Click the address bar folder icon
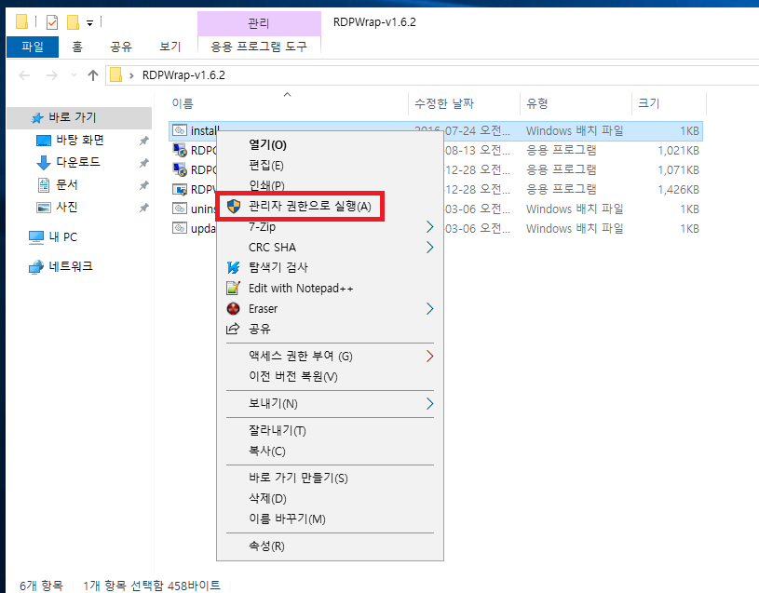This screenshot has width=759, height=593. (x=115, y=75)
